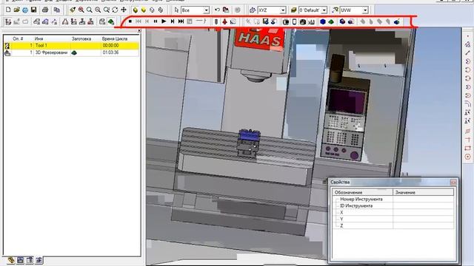
Task: Click the layer icon beside 'Default'
Action: [x=293, y=10]
